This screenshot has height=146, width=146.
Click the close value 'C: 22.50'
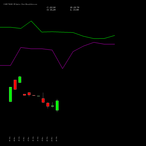51,8
